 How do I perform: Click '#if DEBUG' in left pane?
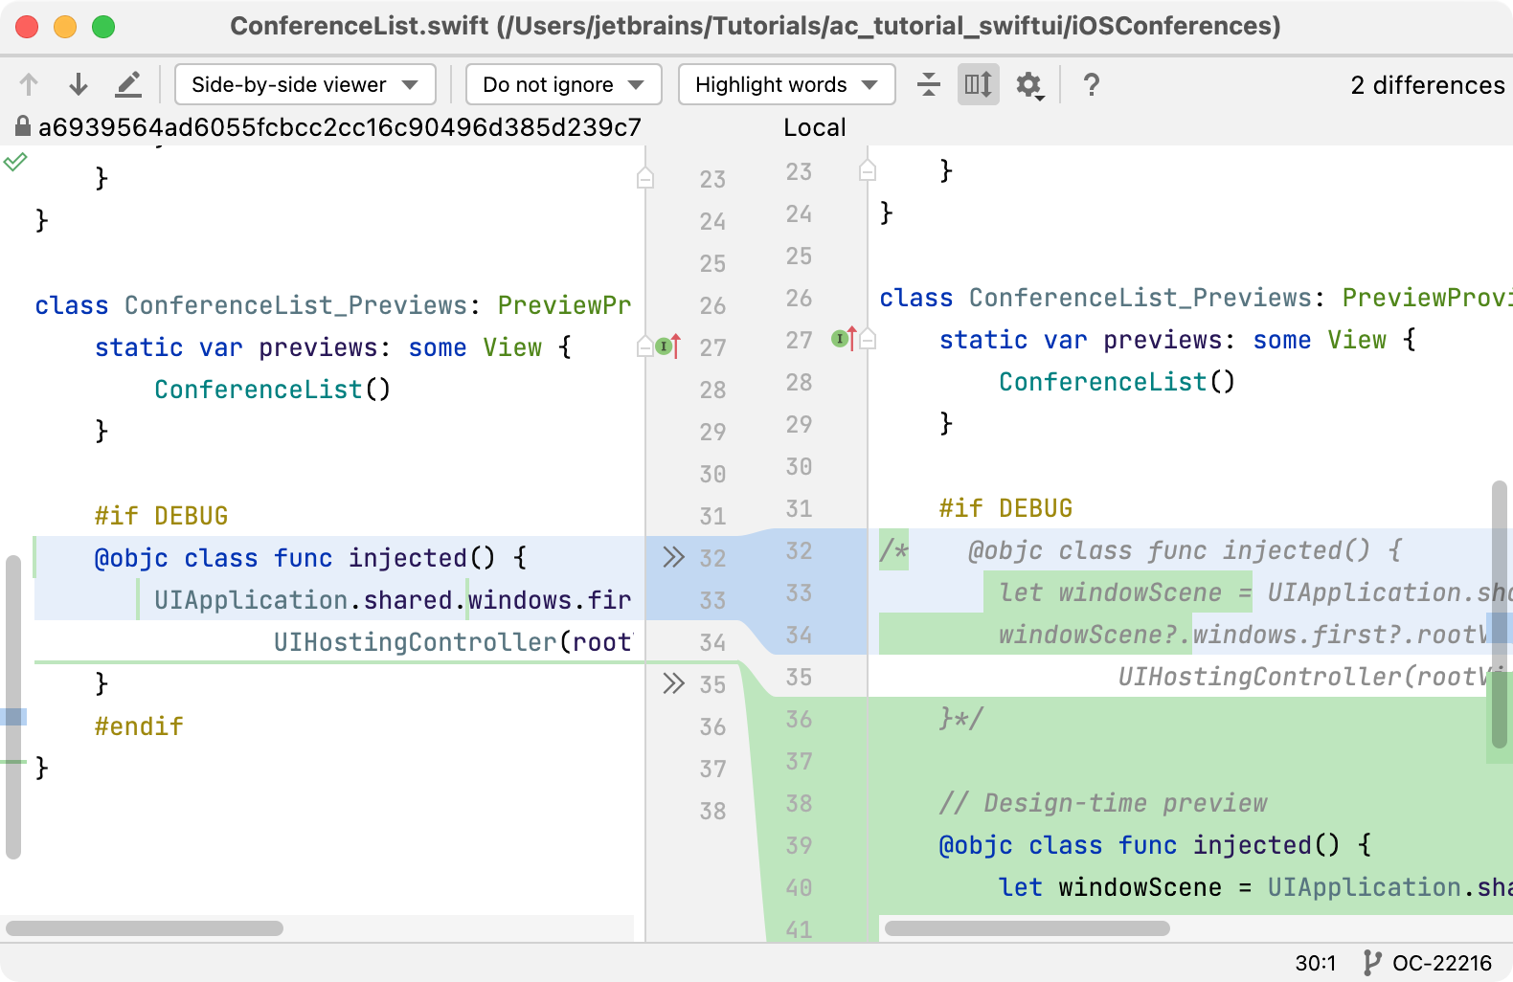click(161, 516)
